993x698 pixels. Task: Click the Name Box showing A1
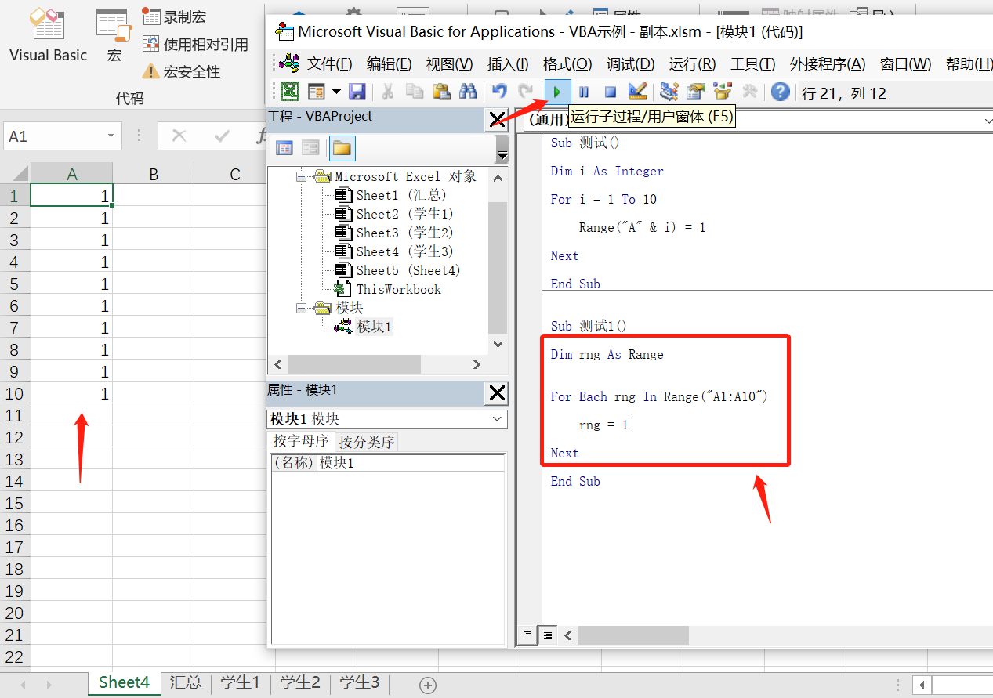53,136
